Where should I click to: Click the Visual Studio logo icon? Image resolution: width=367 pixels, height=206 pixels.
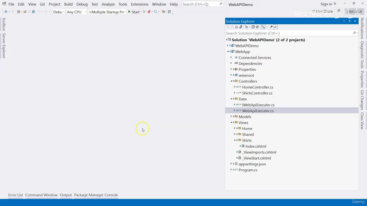pos(4,4)
